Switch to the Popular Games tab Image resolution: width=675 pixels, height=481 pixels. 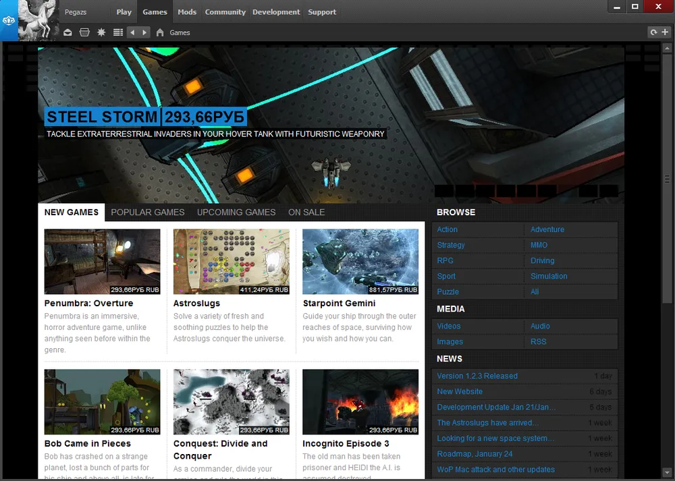148,213
